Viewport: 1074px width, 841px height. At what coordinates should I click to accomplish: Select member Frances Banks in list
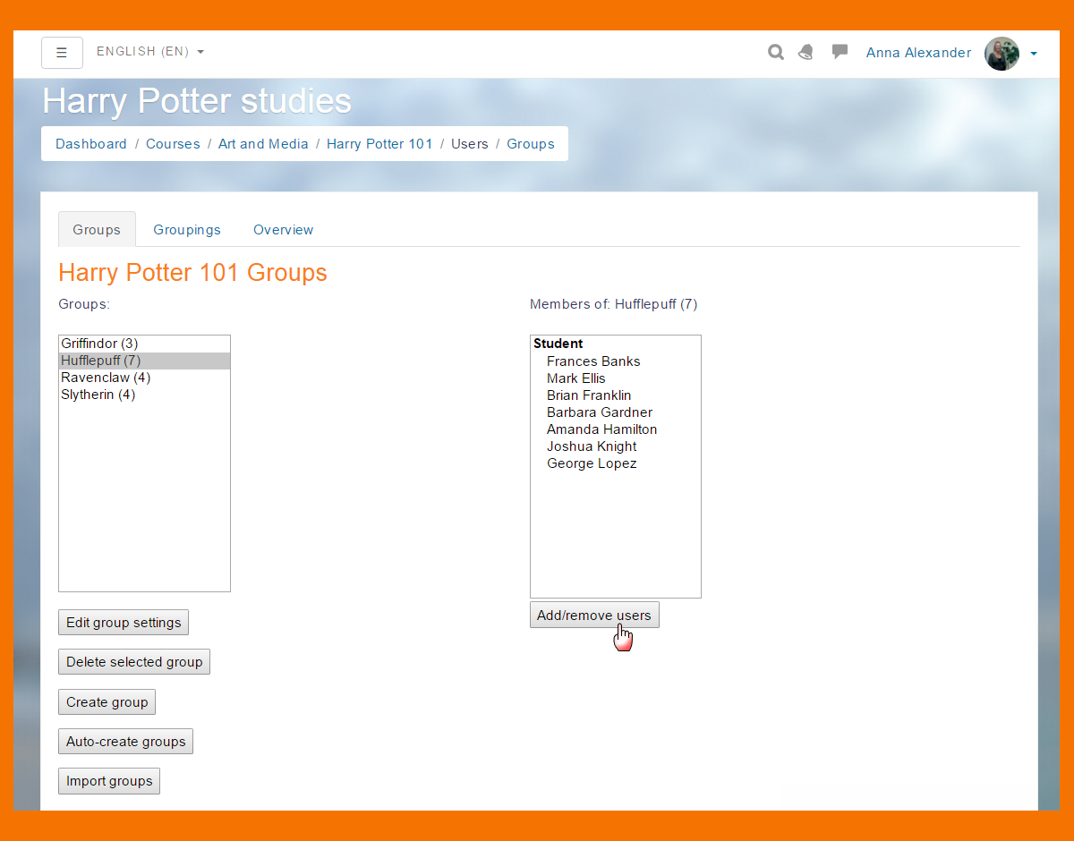coord(593,361)
